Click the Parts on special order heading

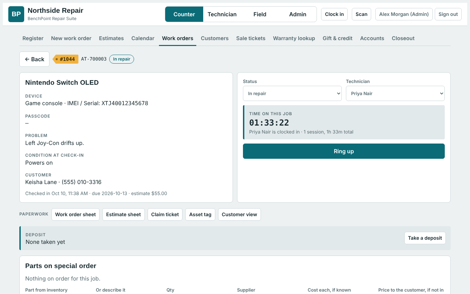click(61, 266)
